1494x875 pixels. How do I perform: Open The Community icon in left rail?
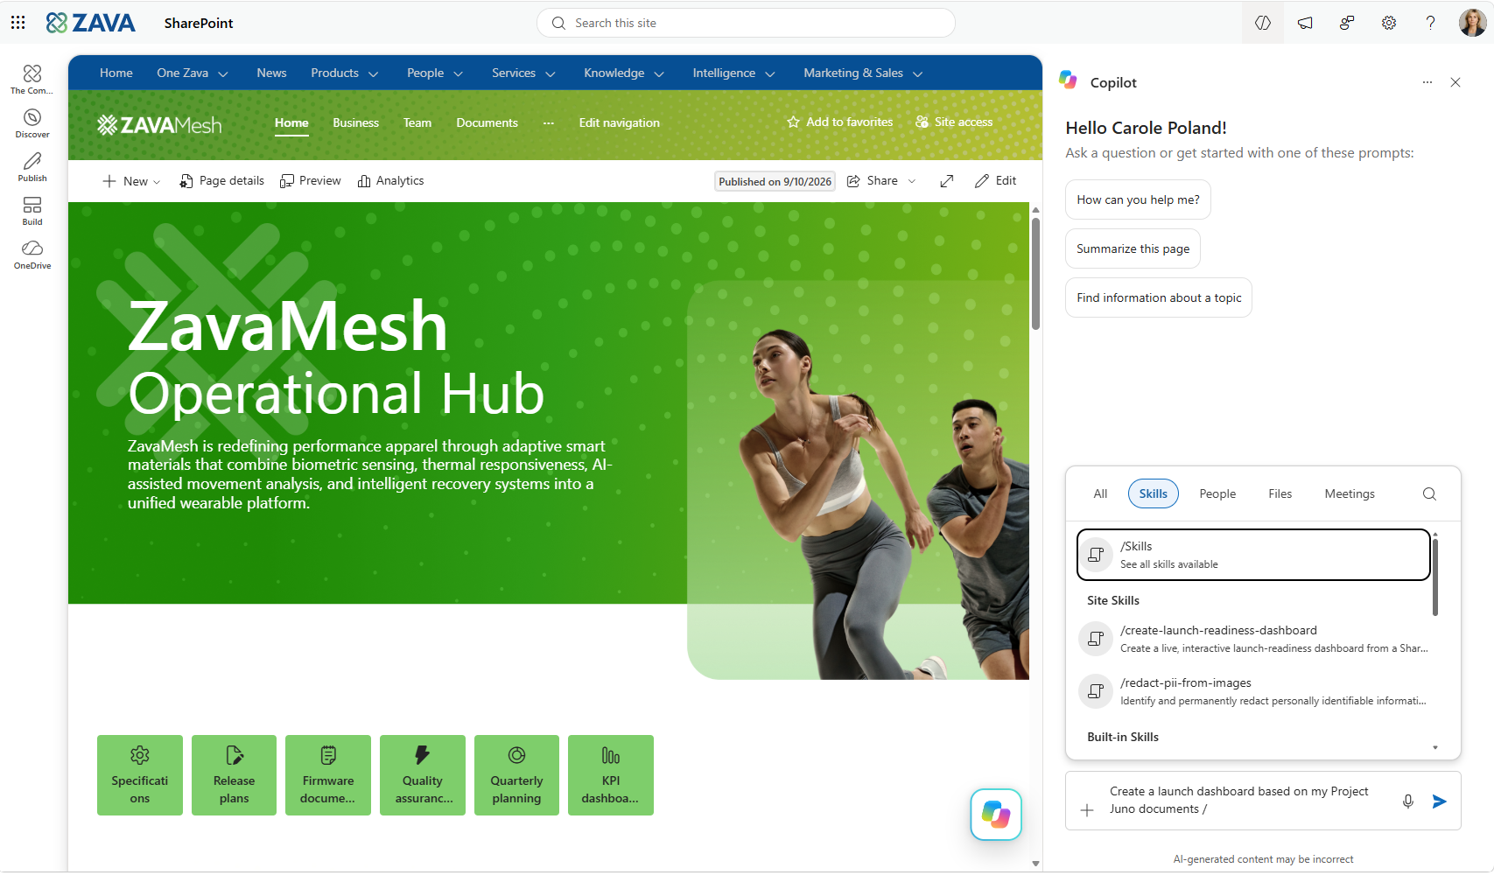(x=32, y=80)
